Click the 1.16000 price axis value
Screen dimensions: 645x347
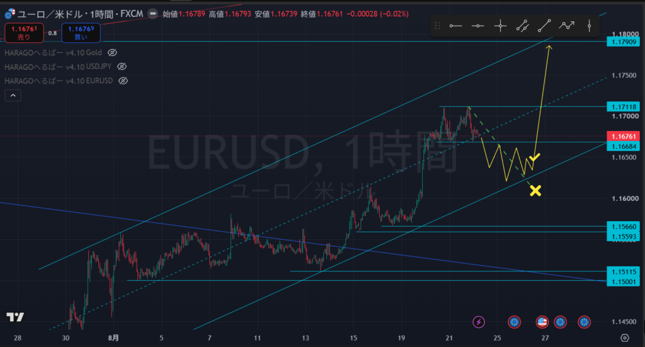(625, 198)
